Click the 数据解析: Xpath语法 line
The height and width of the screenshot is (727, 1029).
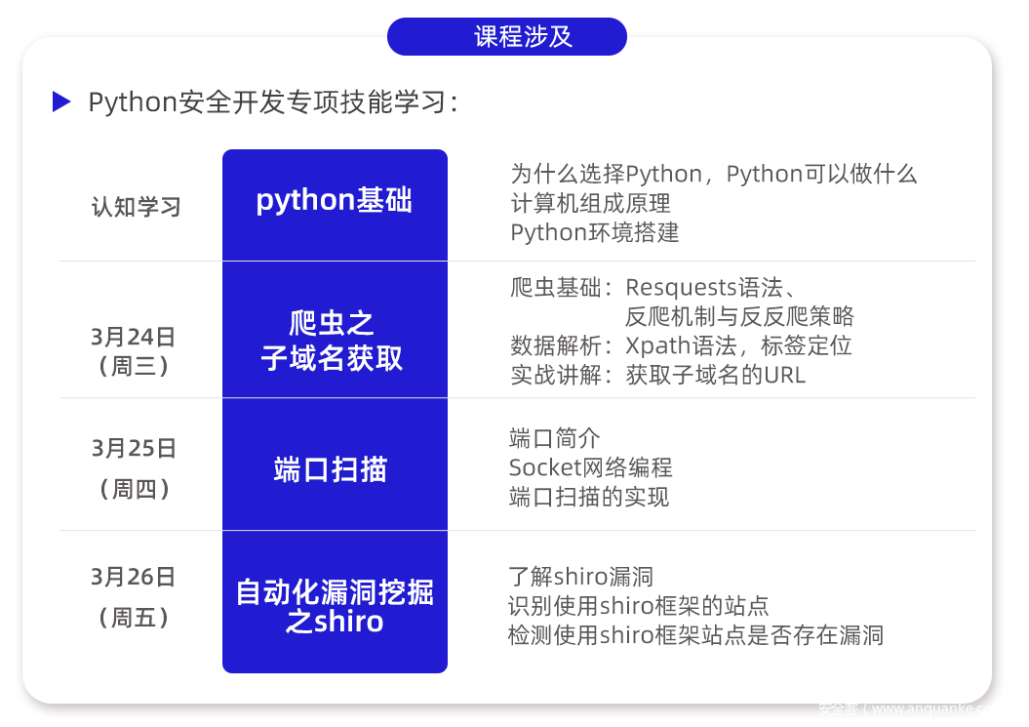click(x=681, y=345)
